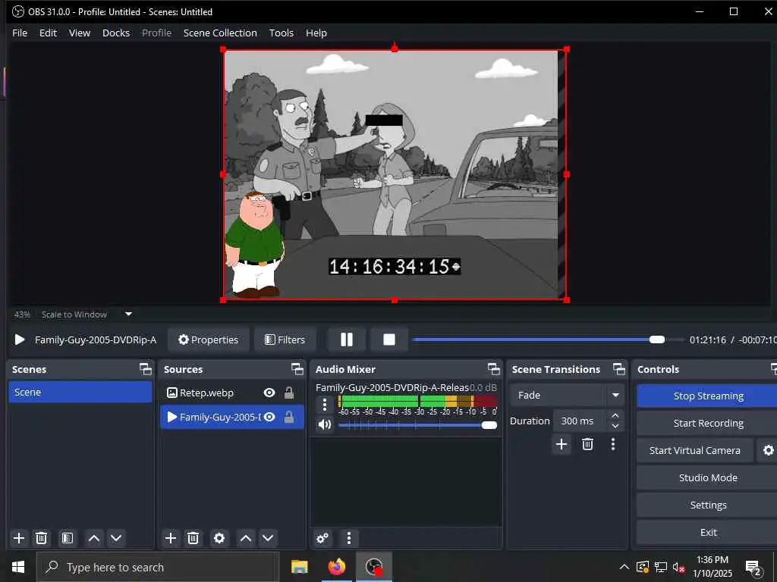Toggle visibility of Family-Guy-2005 source
This screenshot has width=777, height=582.
pos(269,418)
